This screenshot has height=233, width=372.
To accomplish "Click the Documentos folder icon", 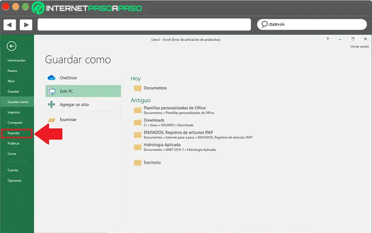I will (x=137, y=88).
